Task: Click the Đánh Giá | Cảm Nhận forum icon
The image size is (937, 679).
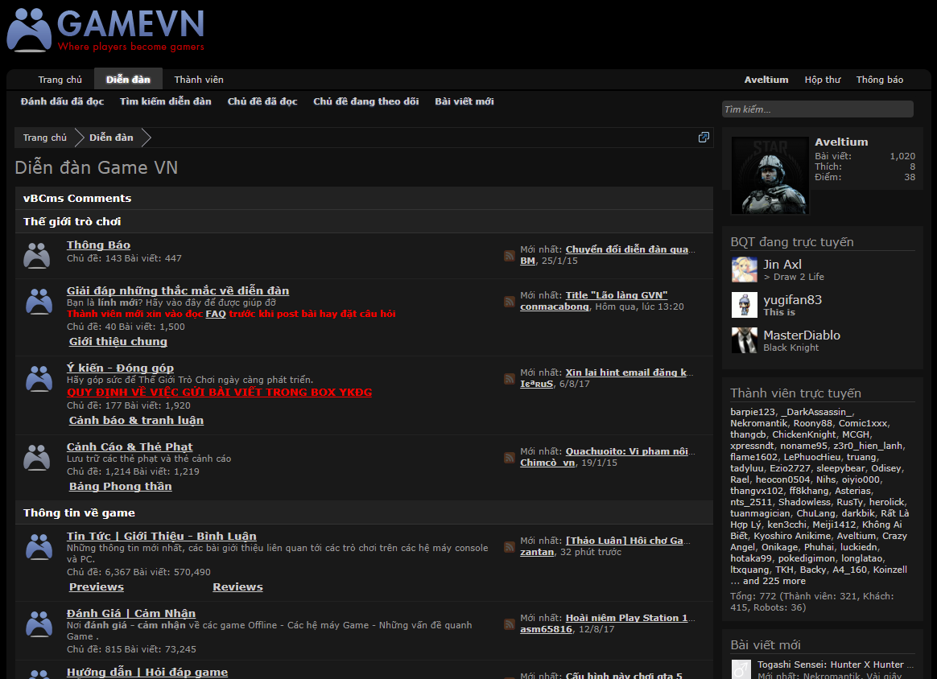Action: coord(39,623)
